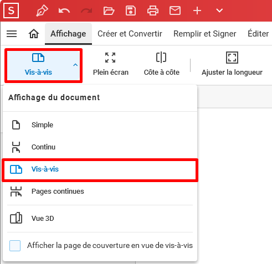Expand the quick access toolbar chevron
The height and width of the screenshot is (264, 272).
pyautogui.click(x=219, y=11)
